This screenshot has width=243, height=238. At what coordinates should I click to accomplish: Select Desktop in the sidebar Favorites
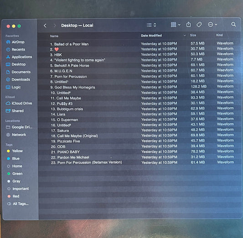pyautogui.click(x=16, y=64)
